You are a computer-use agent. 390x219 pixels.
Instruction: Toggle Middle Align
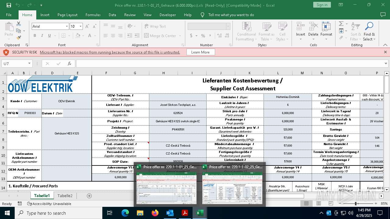(x=113, y=26)
